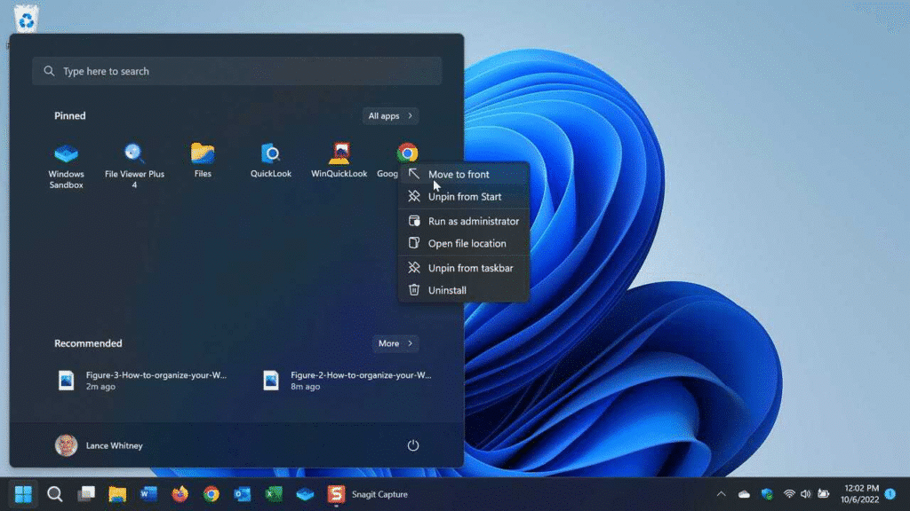
Task: Open recommended file Figure-3-How-to-organize-your-W...
Action: 142,381
